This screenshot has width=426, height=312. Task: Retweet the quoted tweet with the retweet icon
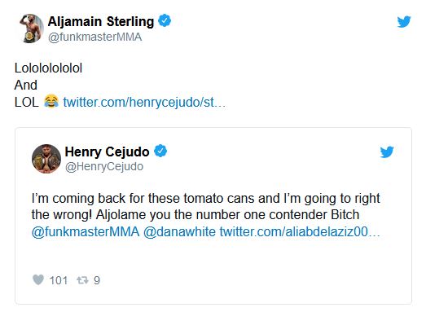click(x=82, y=280)
